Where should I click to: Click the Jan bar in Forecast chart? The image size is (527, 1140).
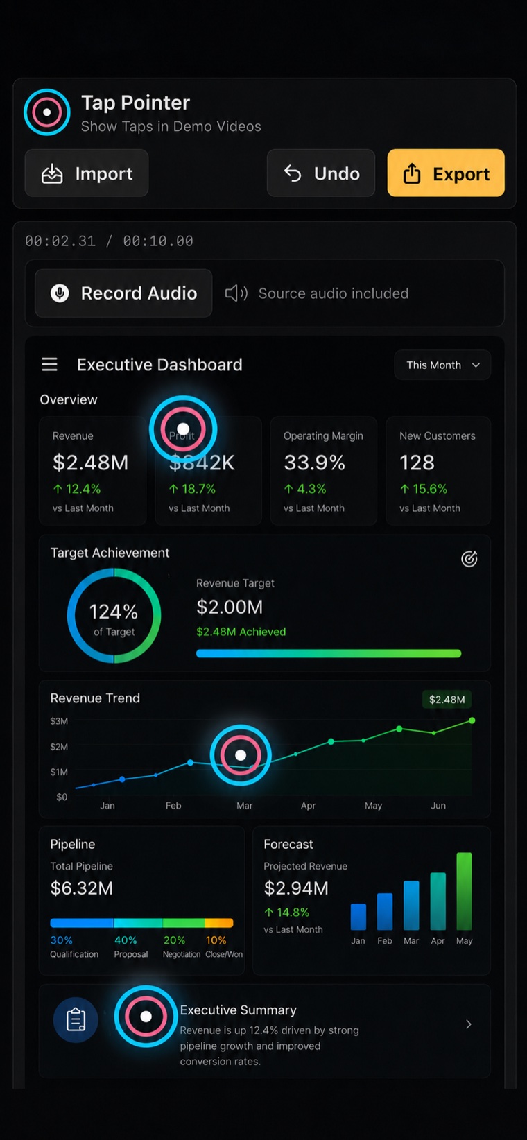coord(358,916)
